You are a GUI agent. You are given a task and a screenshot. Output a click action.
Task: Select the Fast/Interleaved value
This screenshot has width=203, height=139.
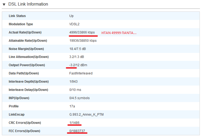tap(81, 73)
